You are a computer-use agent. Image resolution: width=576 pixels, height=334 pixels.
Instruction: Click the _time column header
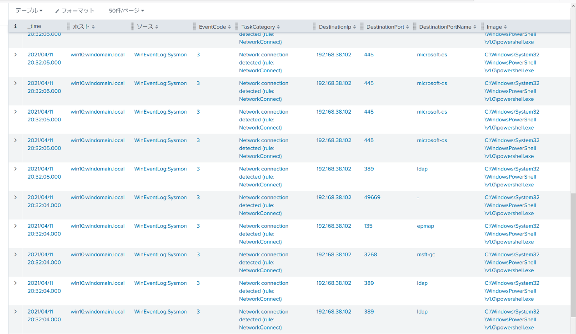34,26
